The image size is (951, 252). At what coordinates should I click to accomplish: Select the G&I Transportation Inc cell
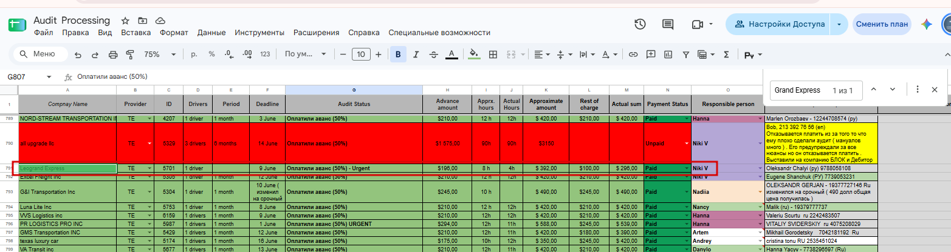67,191
